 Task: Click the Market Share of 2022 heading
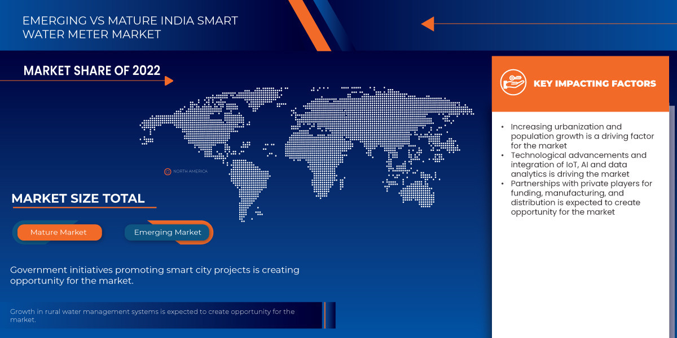[x=92, y=70]
